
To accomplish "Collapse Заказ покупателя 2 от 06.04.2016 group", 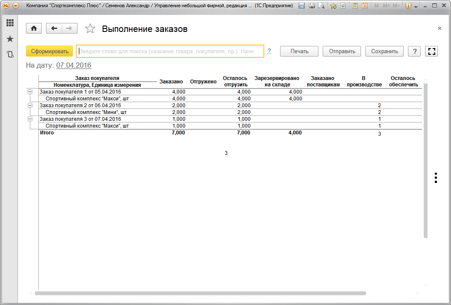I will (x=30, y=105).
